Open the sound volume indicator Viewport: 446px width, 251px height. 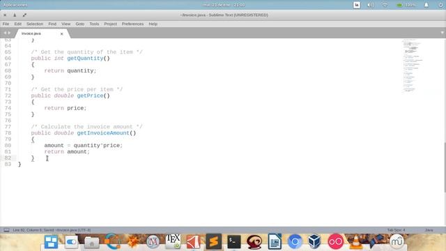[370, 5]
